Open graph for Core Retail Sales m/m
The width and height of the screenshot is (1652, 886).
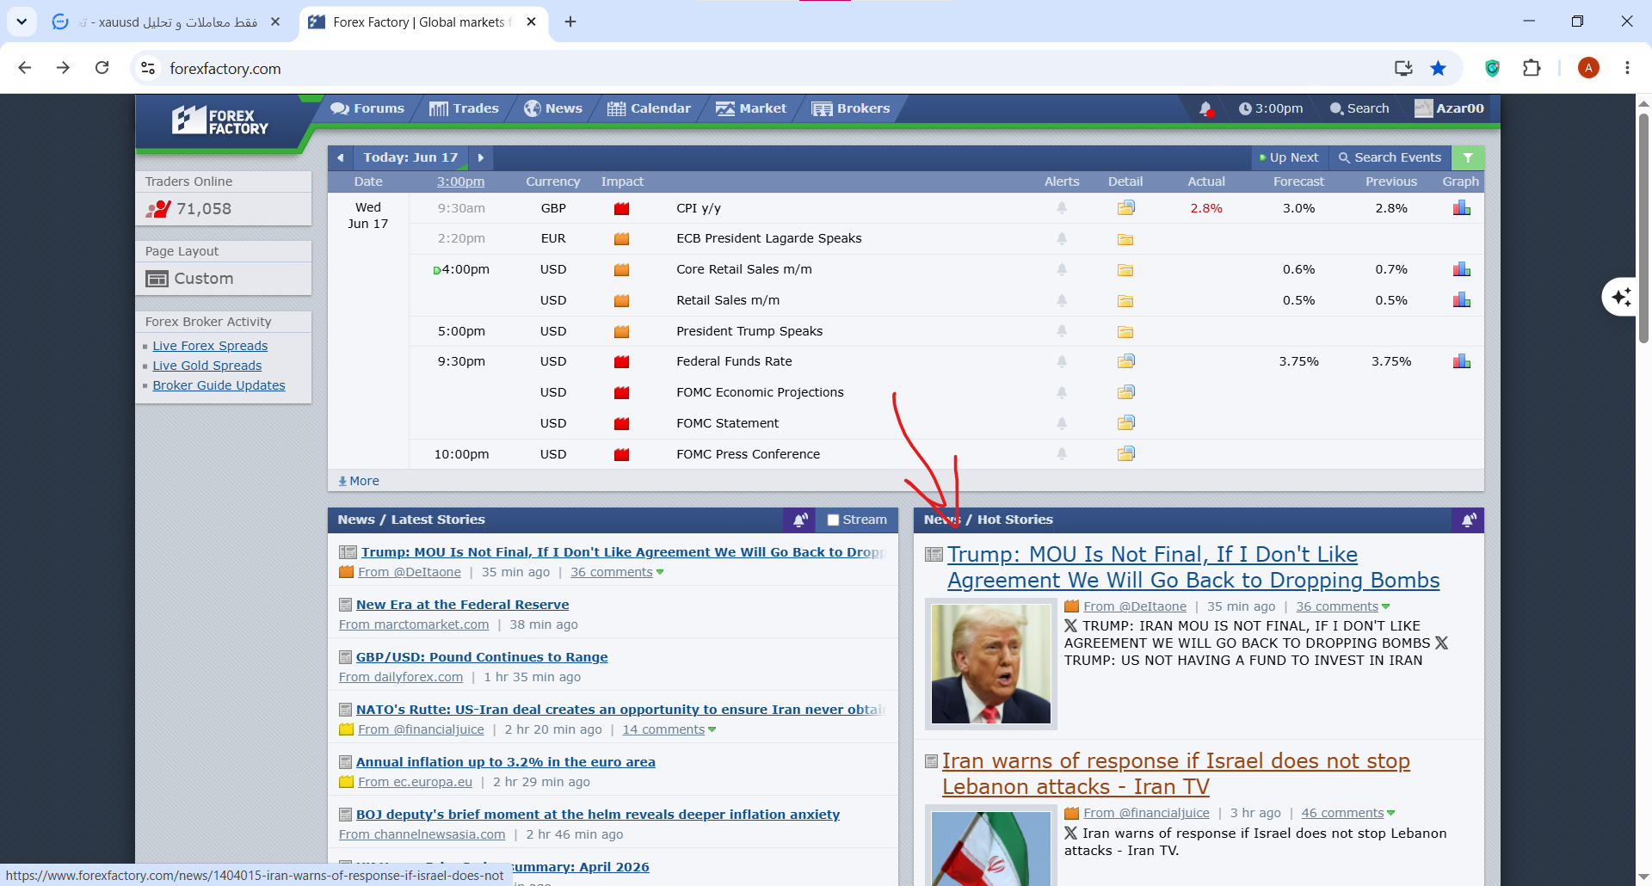click(x=1461, y=269)
